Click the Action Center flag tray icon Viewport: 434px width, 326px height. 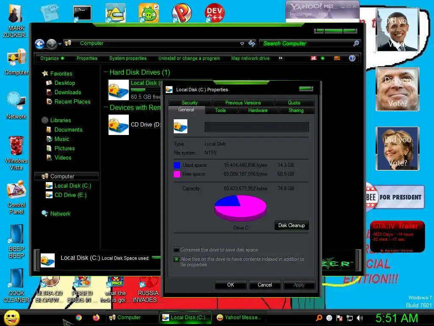click(x=339, y=318)
